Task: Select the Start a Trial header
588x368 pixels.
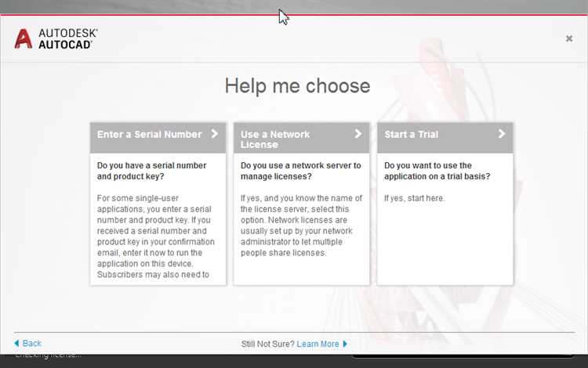Action: click(445, 137)
